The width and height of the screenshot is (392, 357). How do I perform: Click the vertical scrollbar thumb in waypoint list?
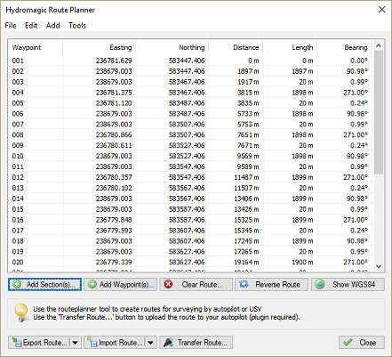pyautogui.click(x=379, y=113)
